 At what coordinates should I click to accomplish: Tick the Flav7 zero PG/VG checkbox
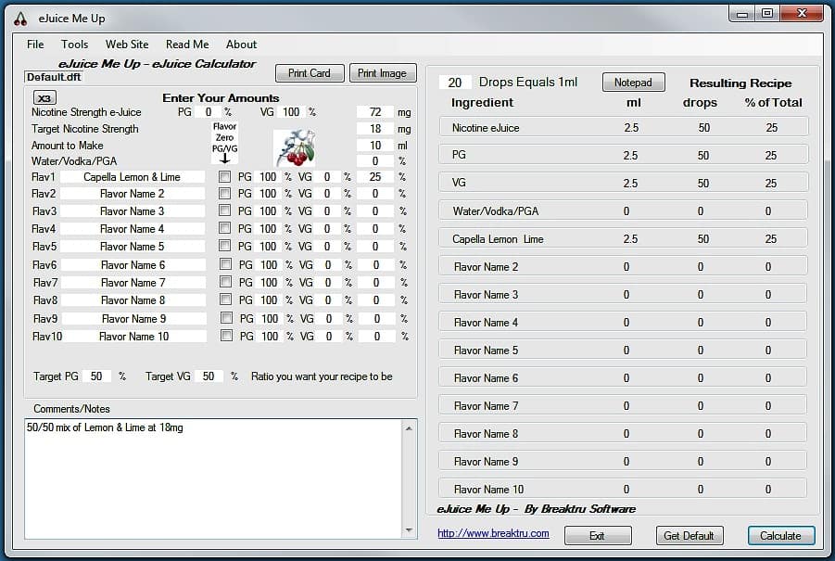[x=226, y=282]
